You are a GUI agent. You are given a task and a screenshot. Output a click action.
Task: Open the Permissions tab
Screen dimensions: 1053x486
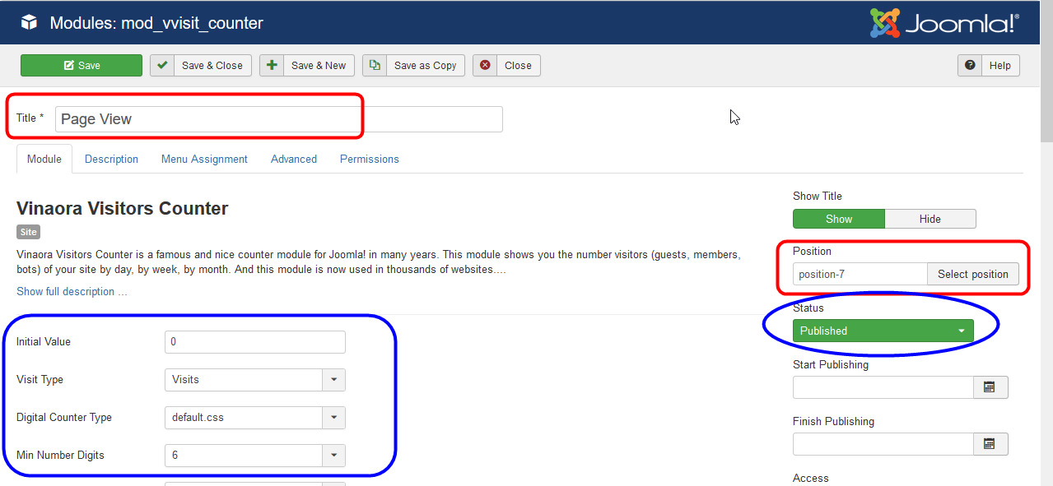pyautogui.click(x=369, y=159)
